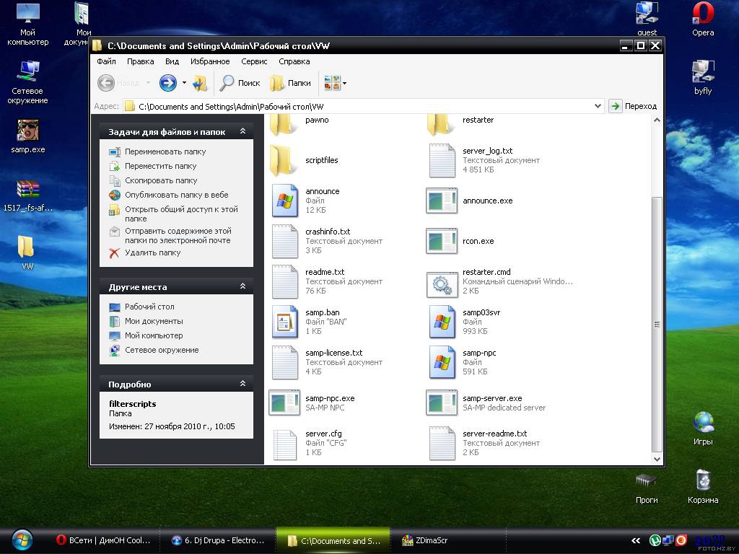Screen dimensions: 739x554
Task: Click 'Опубликовать папку в вебе' link
Action: point(177,195)
